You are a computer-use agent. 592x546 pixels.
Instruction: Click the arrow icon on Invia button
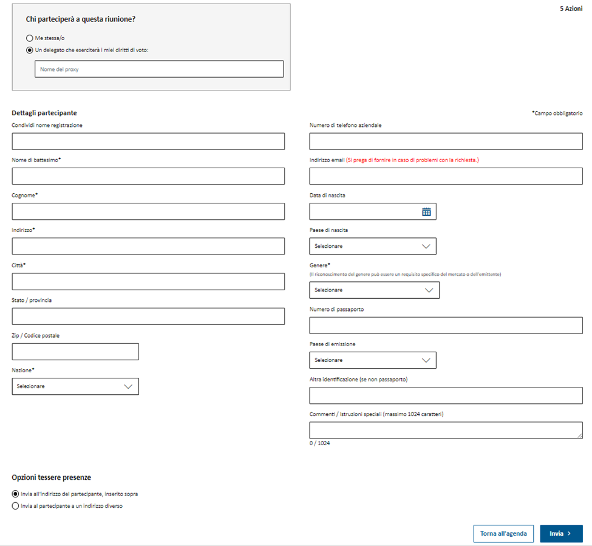[x=569, y=533]
